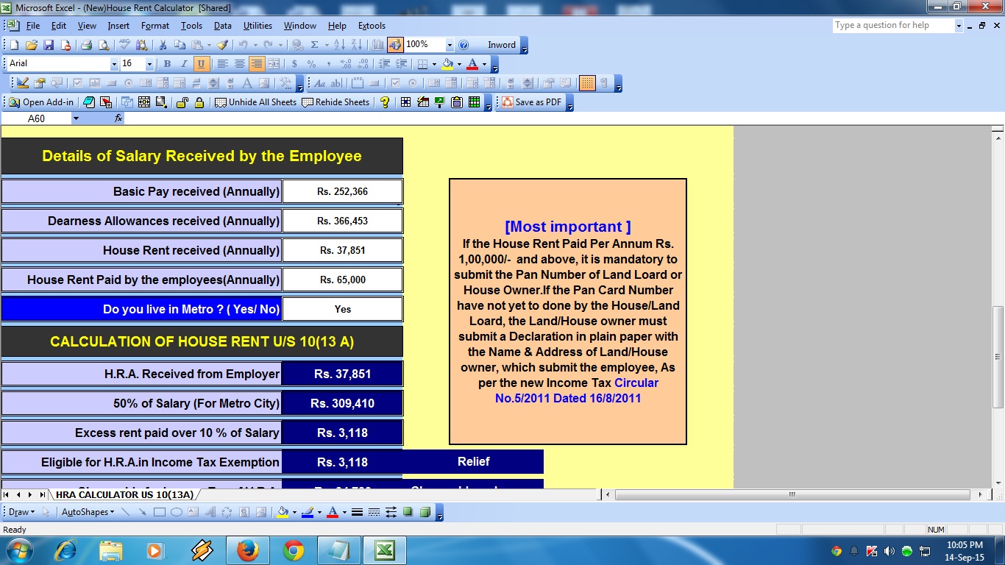Expand the Font Color dropdown arrow
The image size is (1005, 565).
(x=485, y=63)
